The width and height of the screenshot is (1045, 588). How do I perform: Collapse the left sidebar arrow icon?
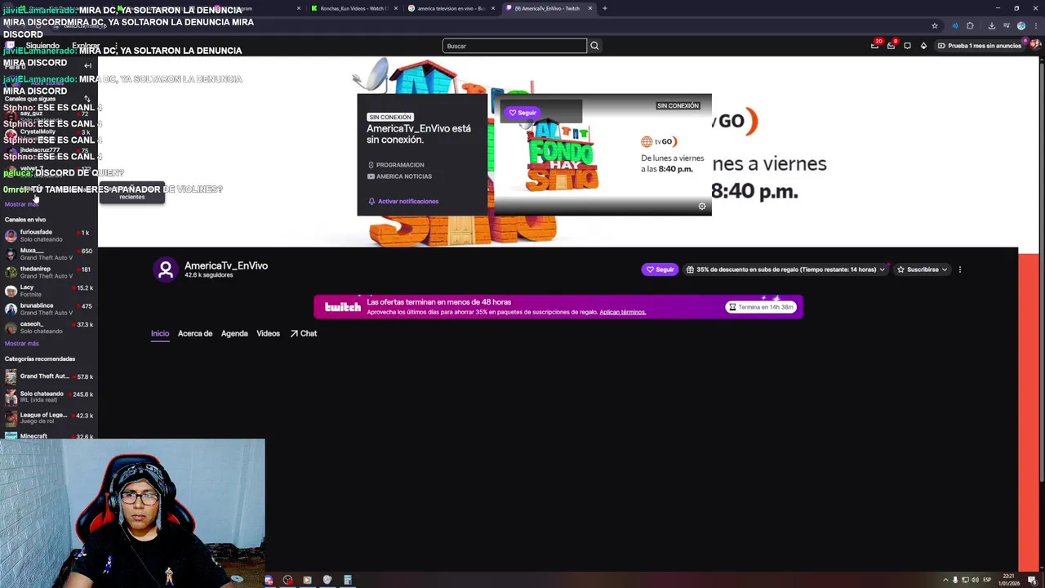tap(87, 65)
